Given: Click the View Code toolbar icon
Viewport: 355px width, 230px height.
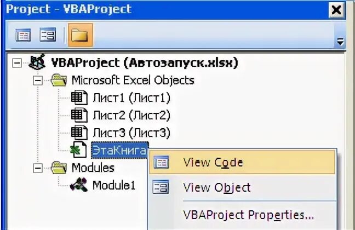Looking at the screenshot, I should [x=23, y=35].
